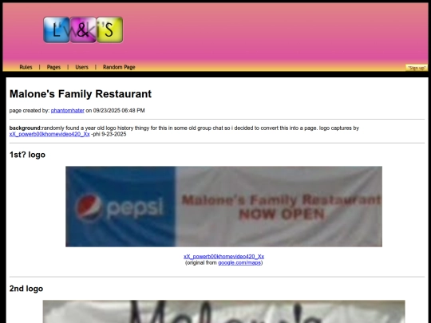Open the Rules page
Viewport: 431px width, 323px height.
coord(26,67)
